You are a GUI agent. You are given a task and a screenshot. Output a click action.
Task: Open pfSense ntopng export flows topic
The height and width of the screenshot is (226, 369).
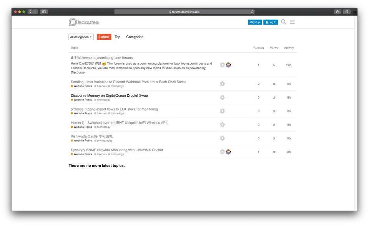[114, 109]
